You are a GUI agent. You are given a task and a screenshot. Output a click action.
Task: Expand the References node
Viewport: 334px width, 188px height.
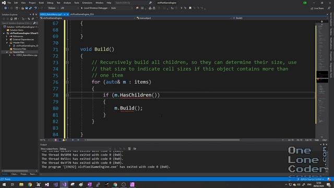tap(7, 37)
